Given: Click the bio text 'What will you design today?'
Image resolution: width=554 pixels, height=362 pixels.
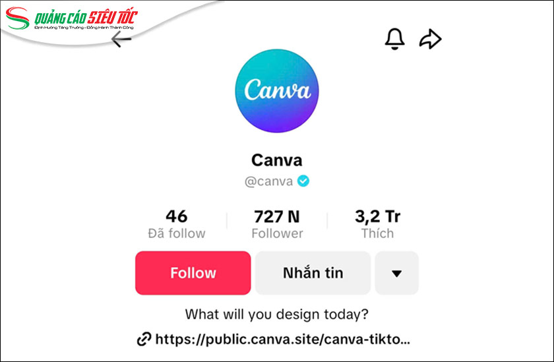Looking at the screenshot, I should click(276, 314).
